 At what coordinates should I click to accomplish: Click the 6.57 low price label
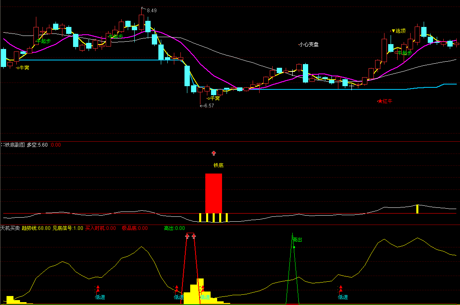tap(209, 106)
